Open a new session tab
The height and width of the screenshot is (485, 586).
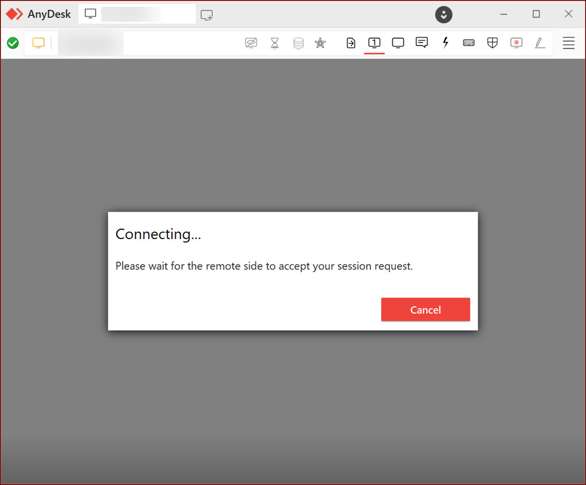206,14
